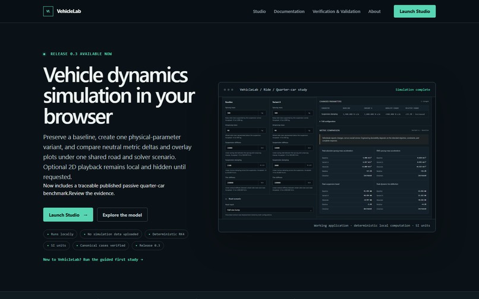Click the SI units chip
This screenshot has height=299, width=479.
56,245
